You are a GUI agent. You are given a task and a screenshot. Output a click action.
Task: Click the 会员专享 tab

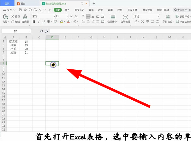[x=147, y=10]
